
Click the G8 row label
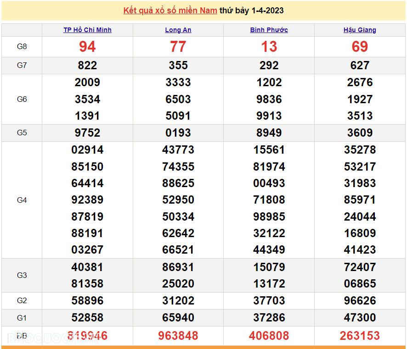[22, 47]
